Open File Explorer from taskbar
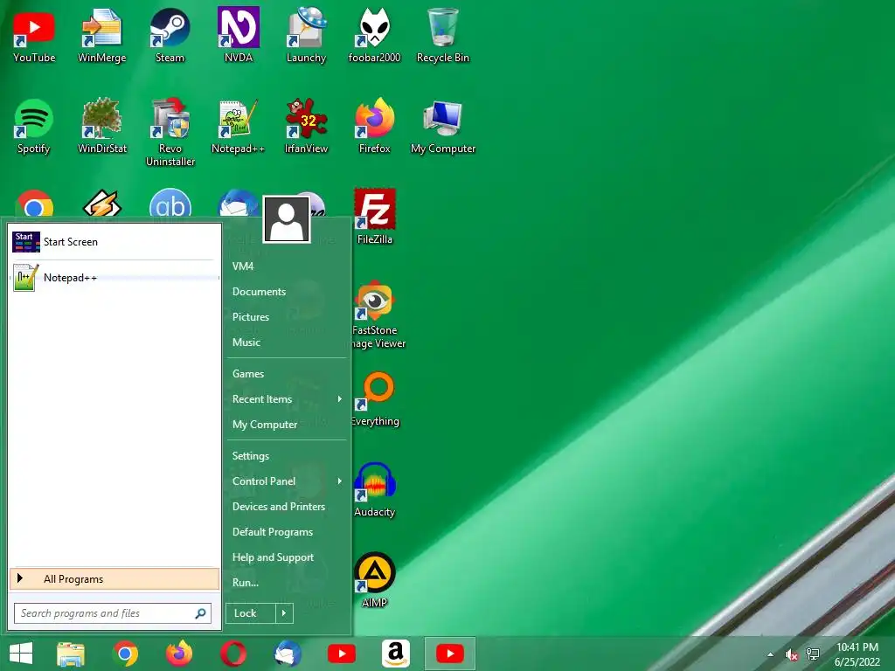The width and height of the screenshot is (895, 671). pos(71,654)
